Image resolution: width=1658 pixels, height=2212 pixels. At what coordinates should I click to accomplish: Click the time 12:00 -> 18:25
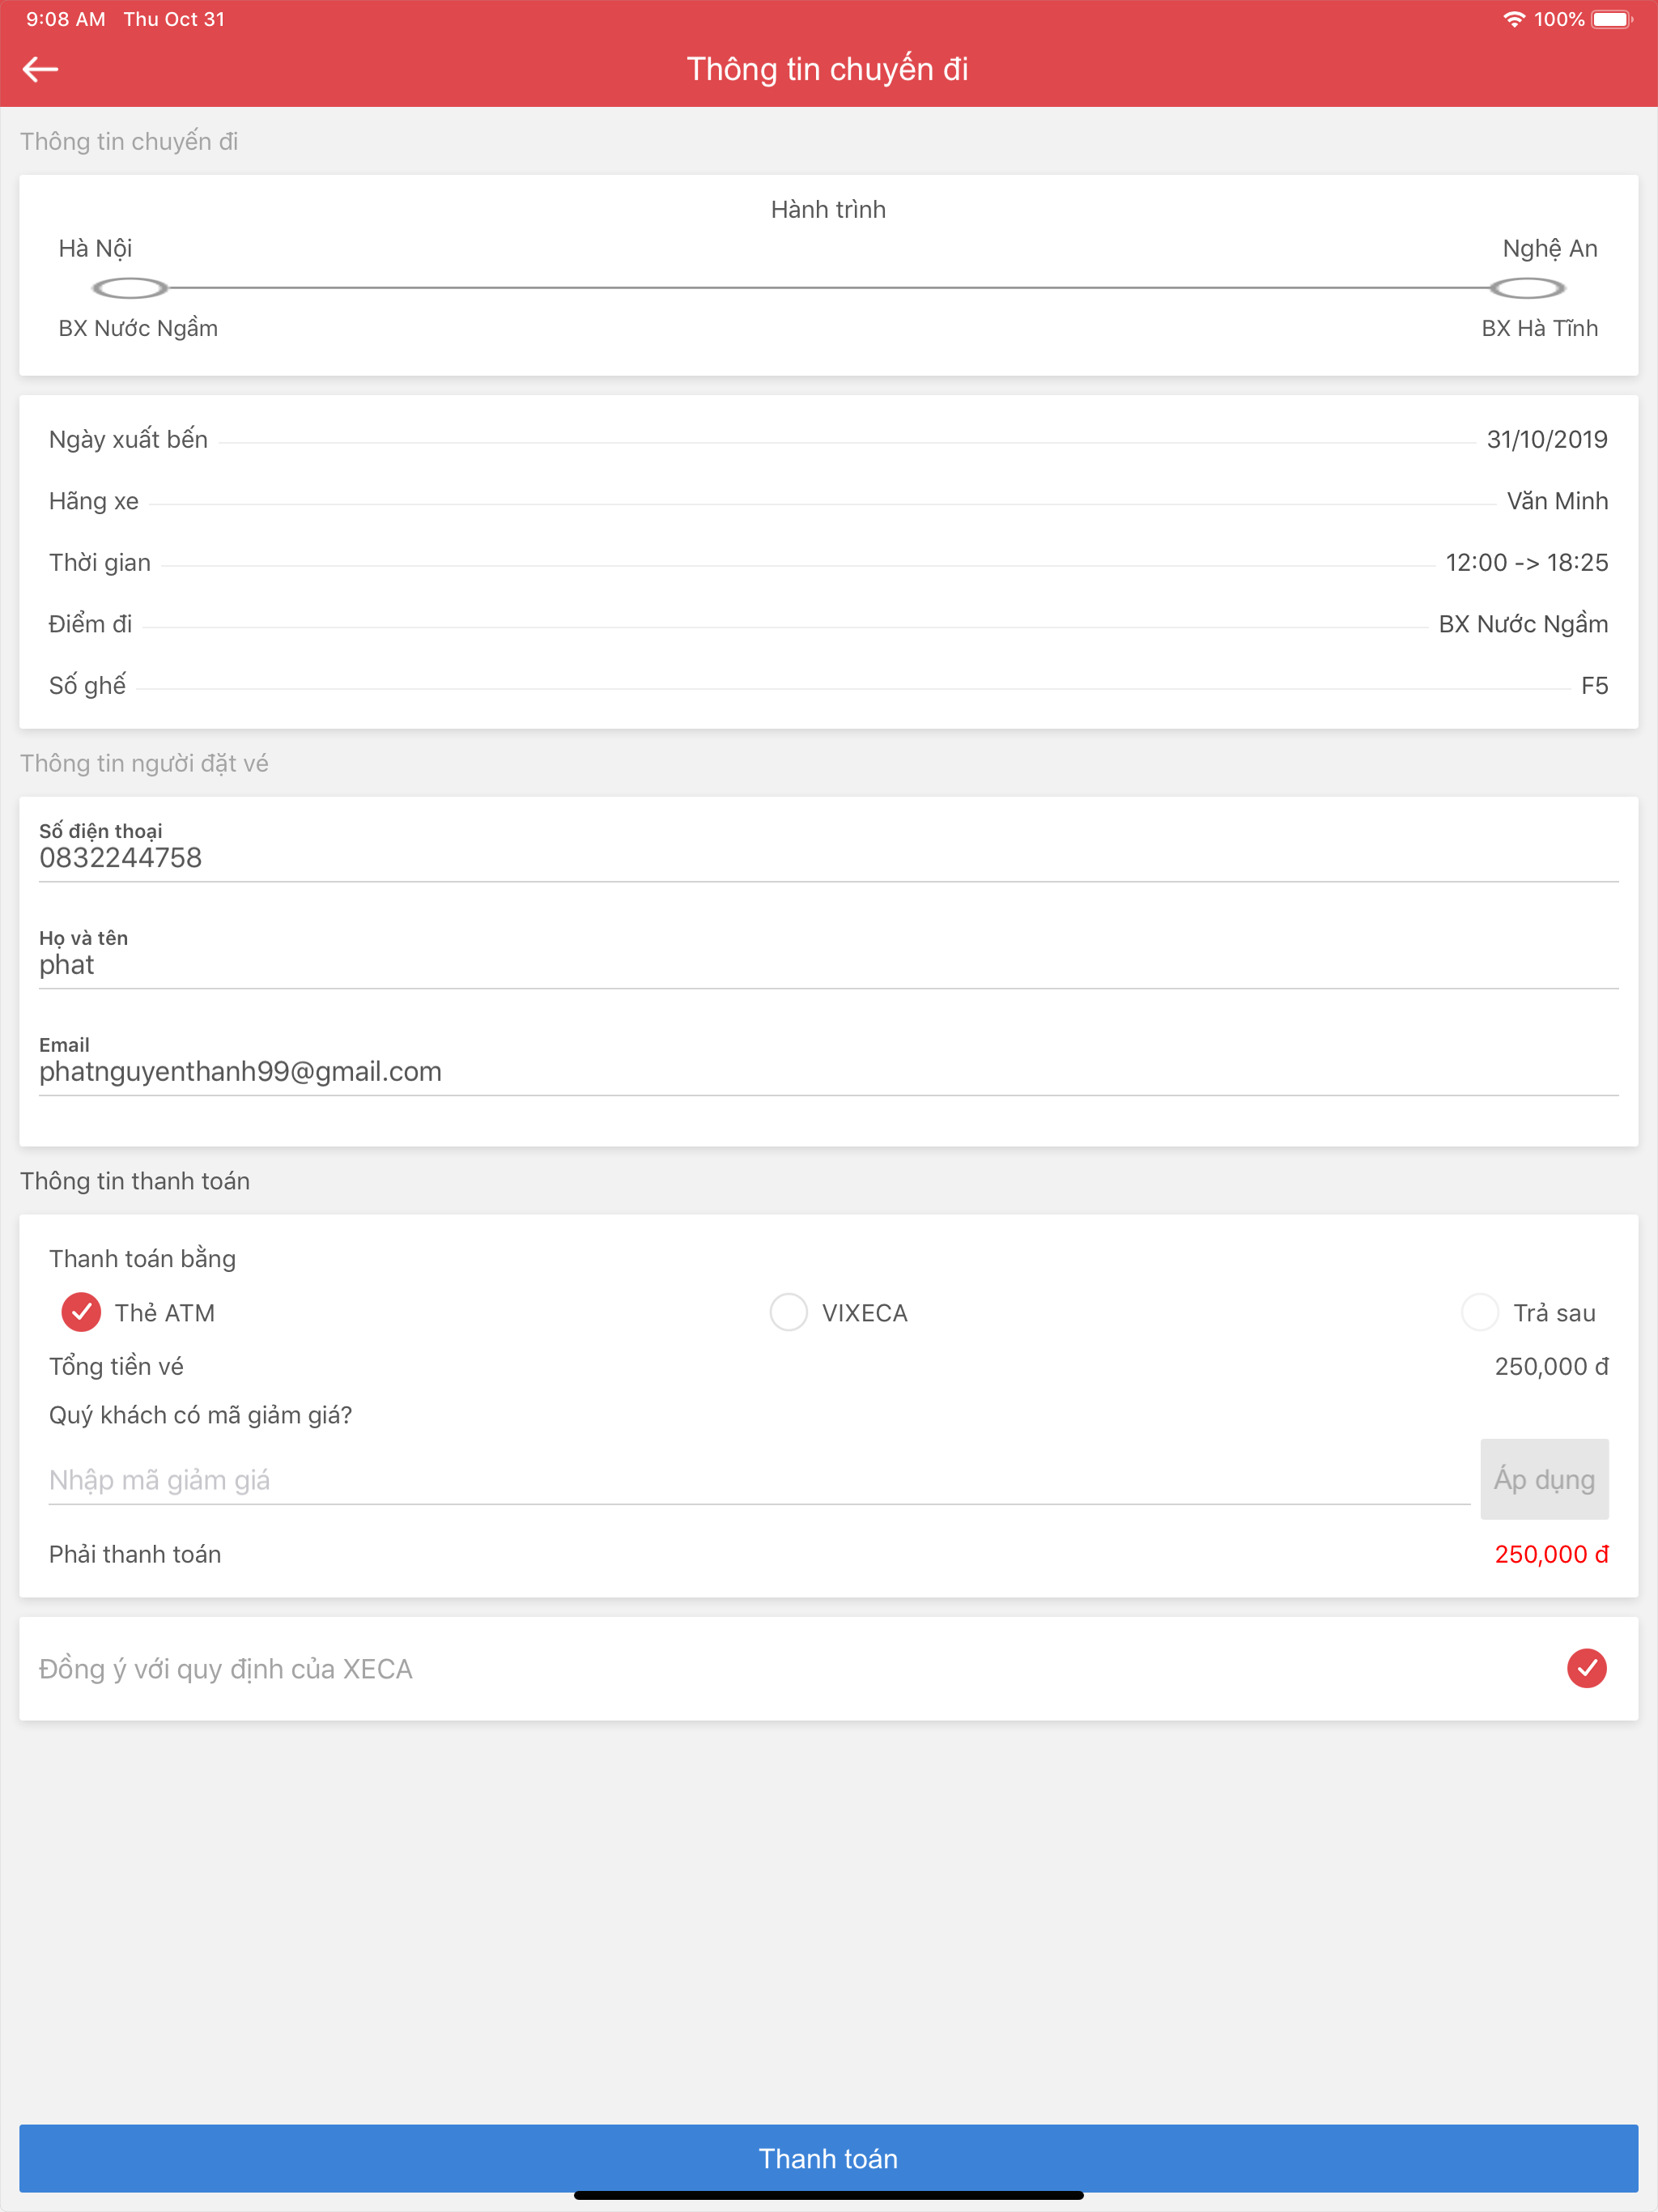(x=1527, y=562)
